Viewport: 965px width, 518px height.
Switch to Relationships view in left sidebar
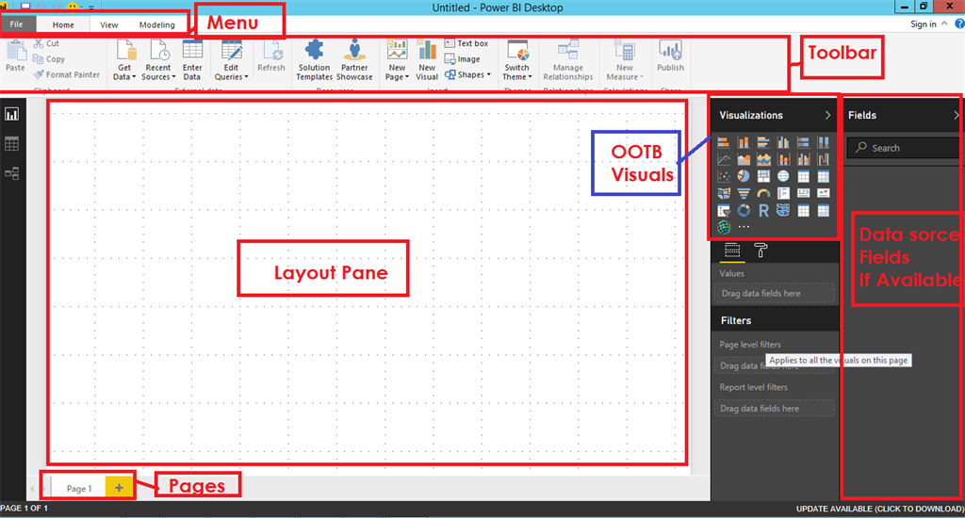coord(11,173)
